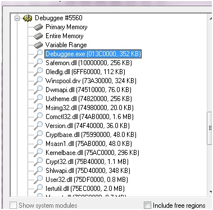Select Cryptbase.dll (75990000, 48.0 KB)

91,135
